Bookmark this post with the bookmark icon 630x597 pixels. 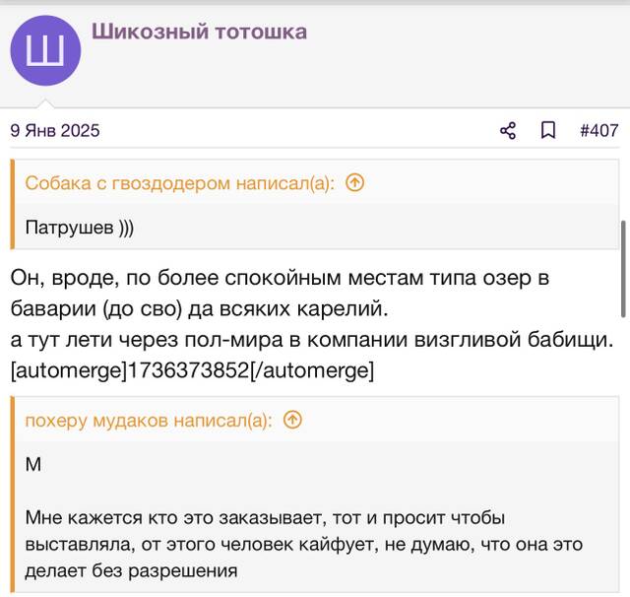[x=548, y=131]
